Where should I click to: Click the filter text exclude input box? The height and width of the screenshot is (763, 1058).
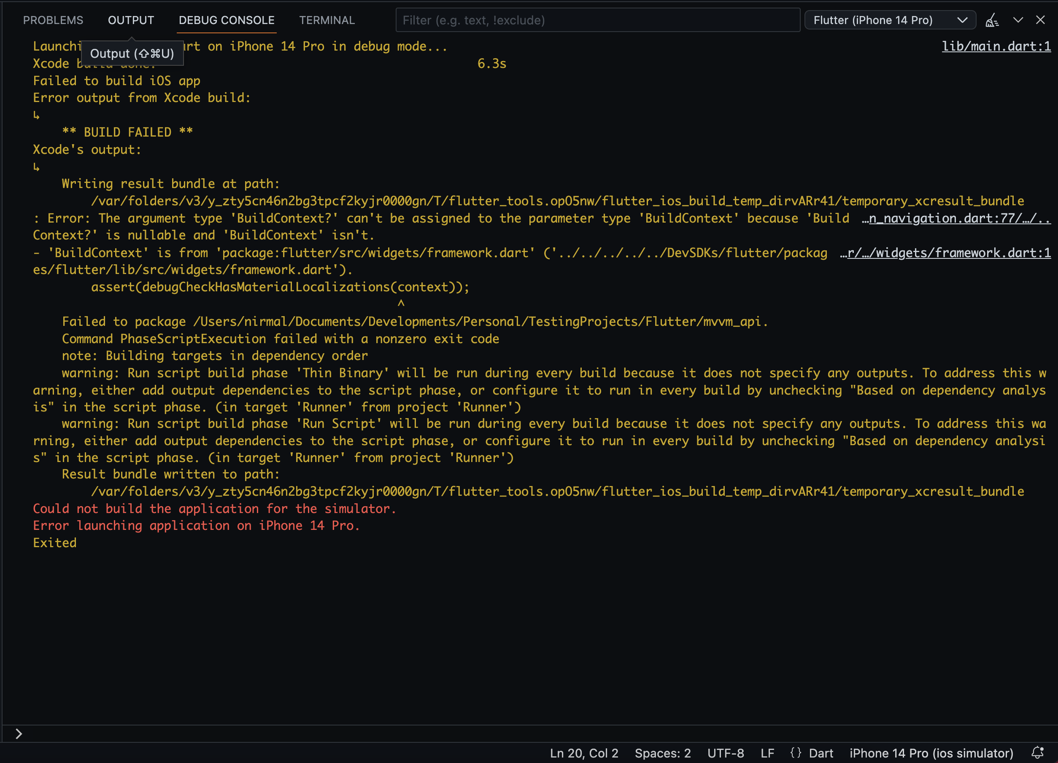click(x=597, y=20)
